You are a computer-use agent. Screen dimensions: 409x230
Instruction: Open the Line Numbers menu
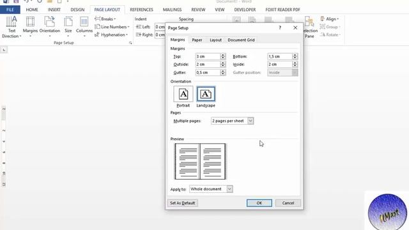click(112, 27)
